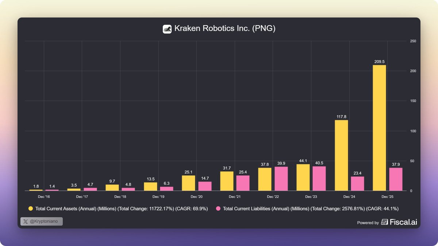Select the Dec '23 pink bar 40.5

tap(319, 179)
